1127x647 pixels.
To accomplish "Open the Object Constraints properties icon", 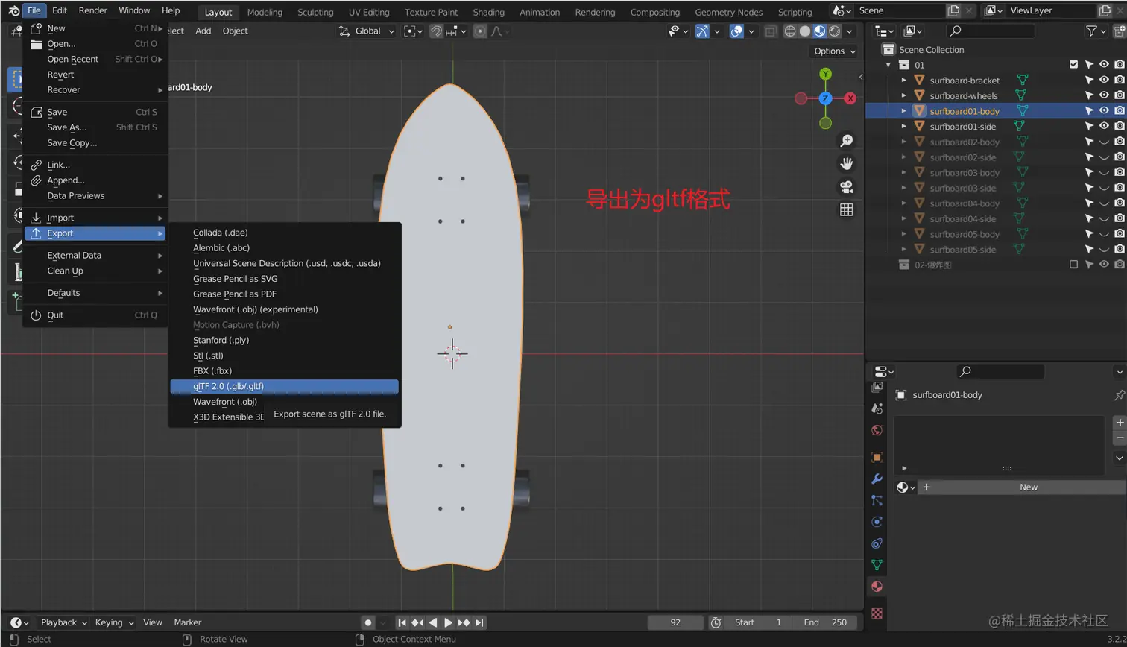I will click(x=877, y=543).
